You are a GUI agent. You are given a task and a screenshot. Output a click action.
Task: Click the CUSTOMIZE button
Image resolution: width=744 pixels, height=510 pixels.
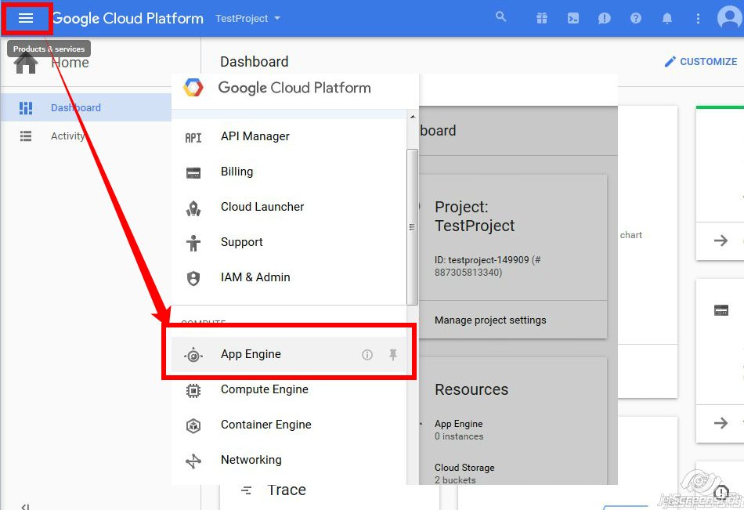[x=701, y=61]
